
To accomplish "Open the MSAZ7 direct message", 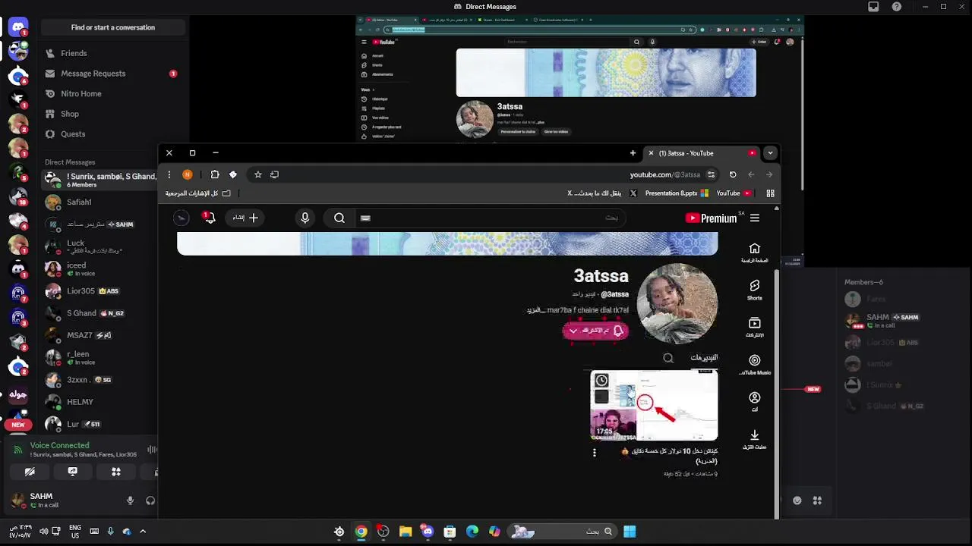I will (x=99, y=335).
